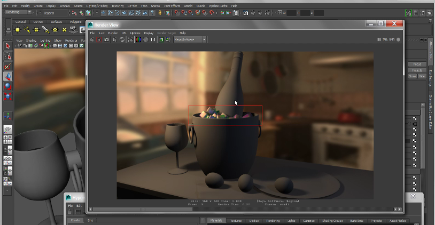
Task: Open the Shading Groups tab in Hypershade
Action: (x=332, y=221)
